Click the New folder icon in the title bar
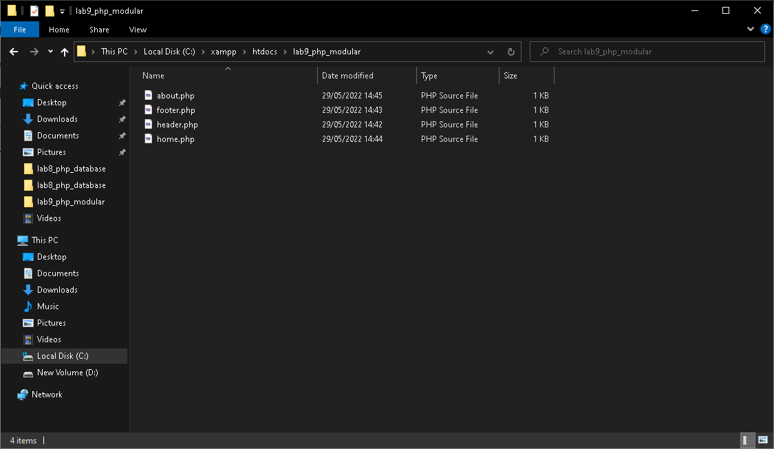The width and height of the screenshot is (774, 449). [x=50, y=10]
